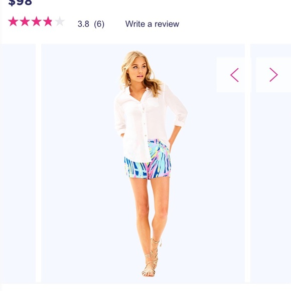Viewport: 291px width, 291px height.
Task: Advance to next image with right chevron
Action: click(273, 75)
